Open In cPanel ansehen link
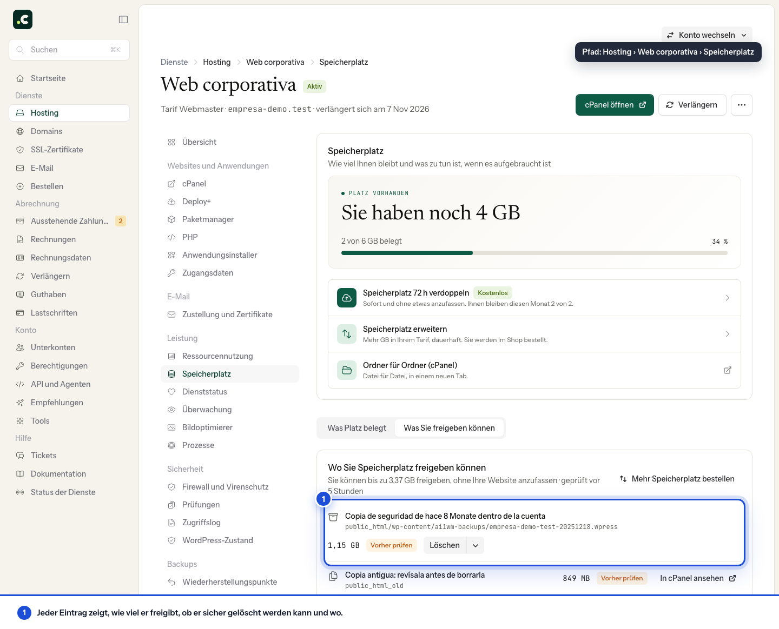The width and height of the screenshot is (779, 629). [x=698, y=578]
